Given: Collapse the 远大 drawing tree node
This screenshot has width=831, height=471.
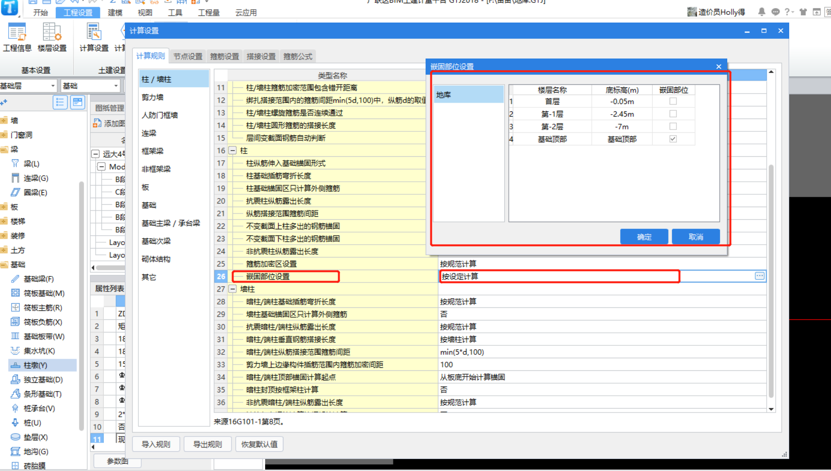Looking at the screenshot, I should click(96, 154).
